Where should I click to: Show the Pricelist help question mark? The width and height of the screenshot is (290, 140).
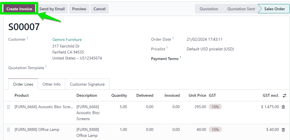tap(167, 48)
